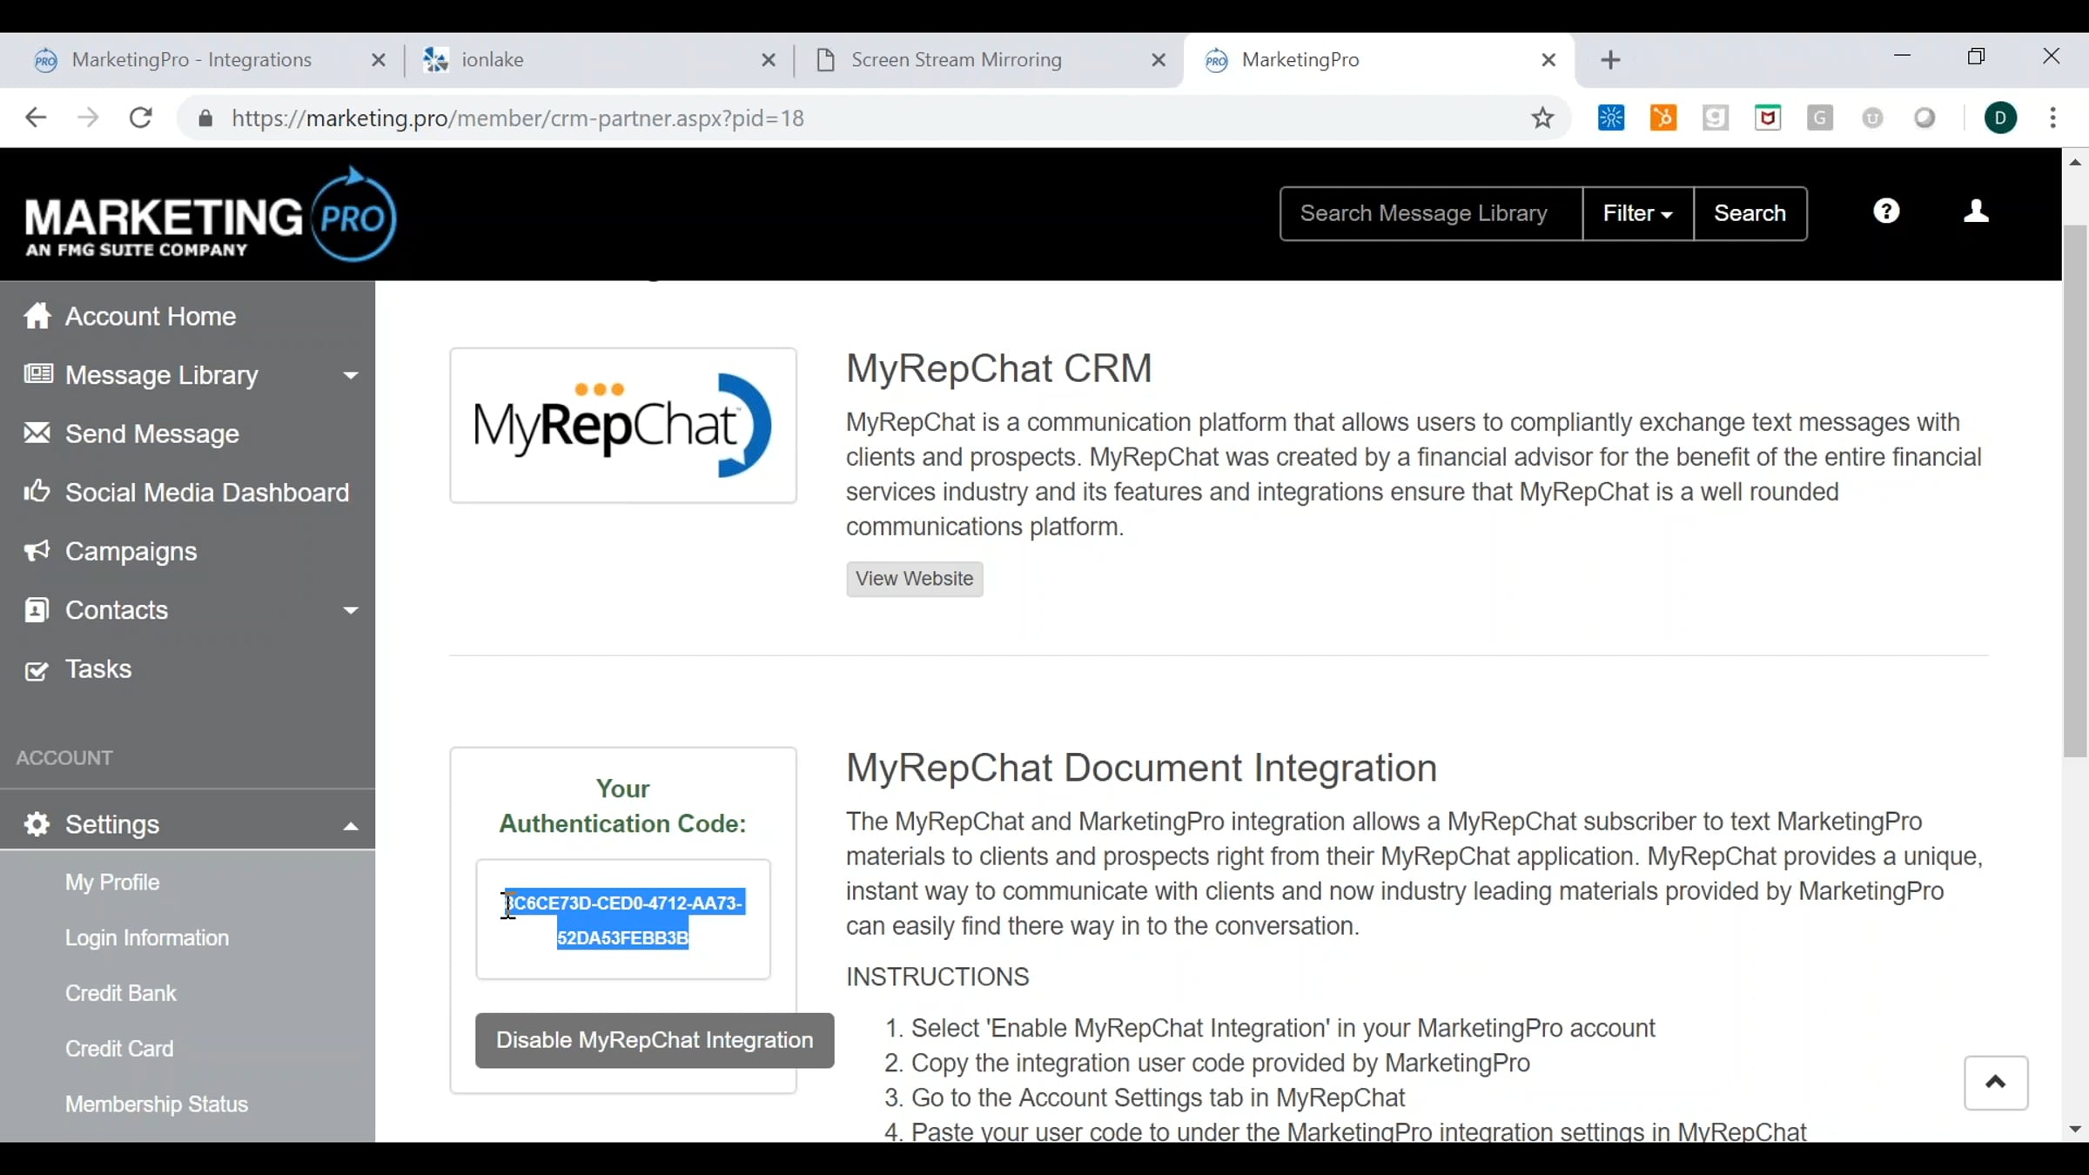The image size is (2089, 1175).
Task: Open the Social Media Dashboard
Action: [x=207, y=493]
